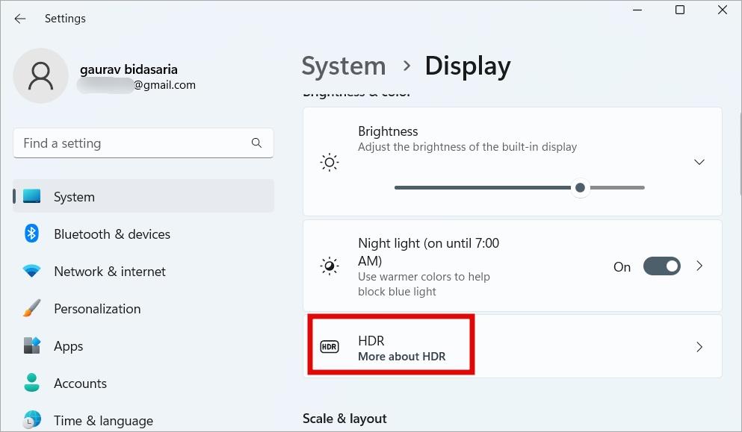
Task: Open Network & internet settings
Action: tap(143, 271)
